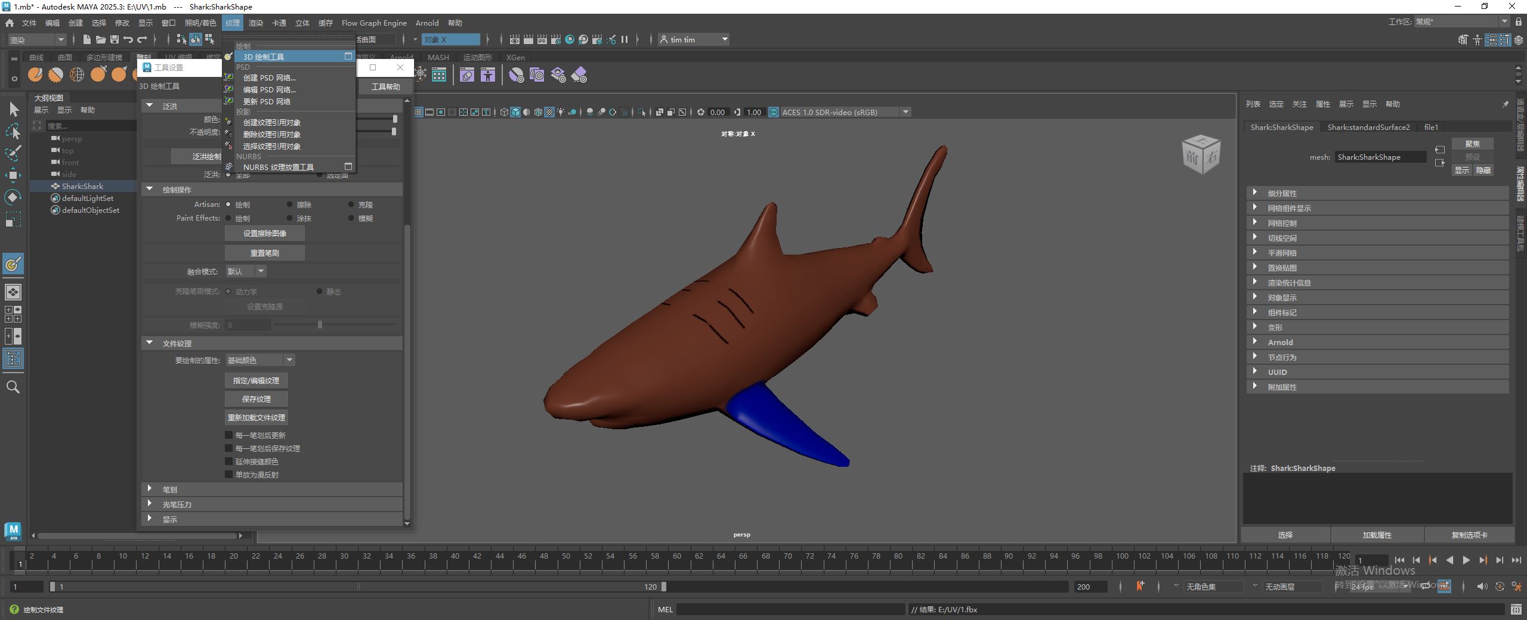Click the save scene icon in toolbar
The image size is (1527, 620).
coord(115,39)
